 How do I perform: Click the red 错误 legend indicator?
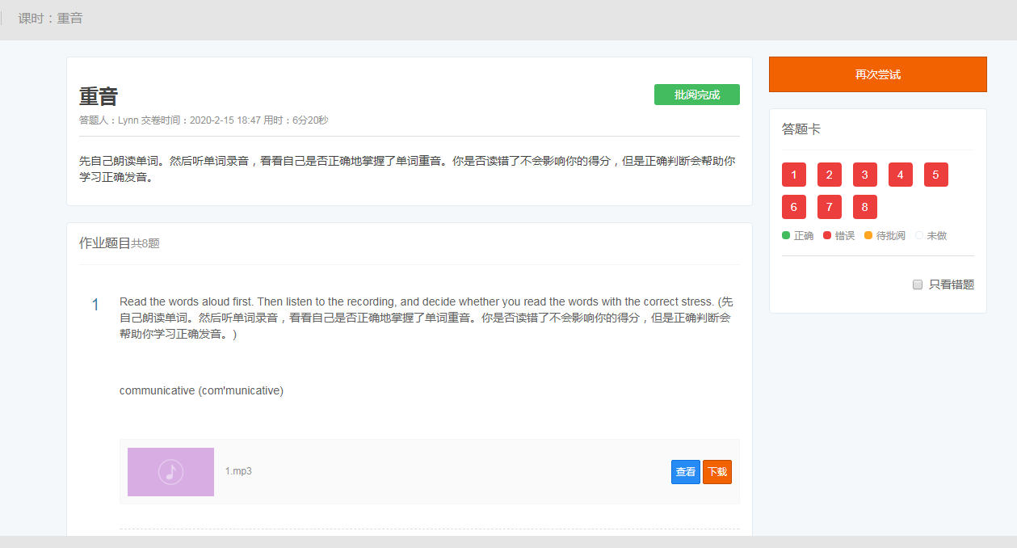[x=827, y=236]
